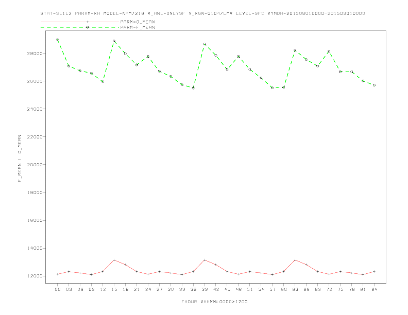The image size is (408, 315).
Task: Click the red O_MEAN peak marker at hour 39
Action: [x=205, y=260]
